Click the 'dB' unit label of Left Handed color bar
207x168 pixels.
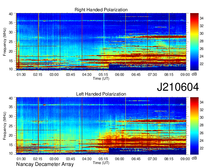pyautogui.click(x=194, y=158)
